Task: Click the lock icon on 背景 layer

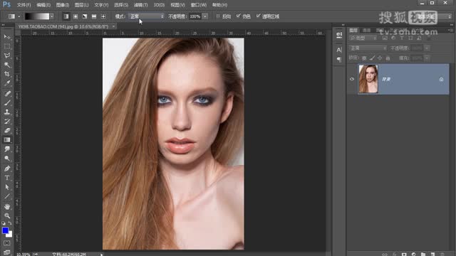Action: tap(441, 79)
